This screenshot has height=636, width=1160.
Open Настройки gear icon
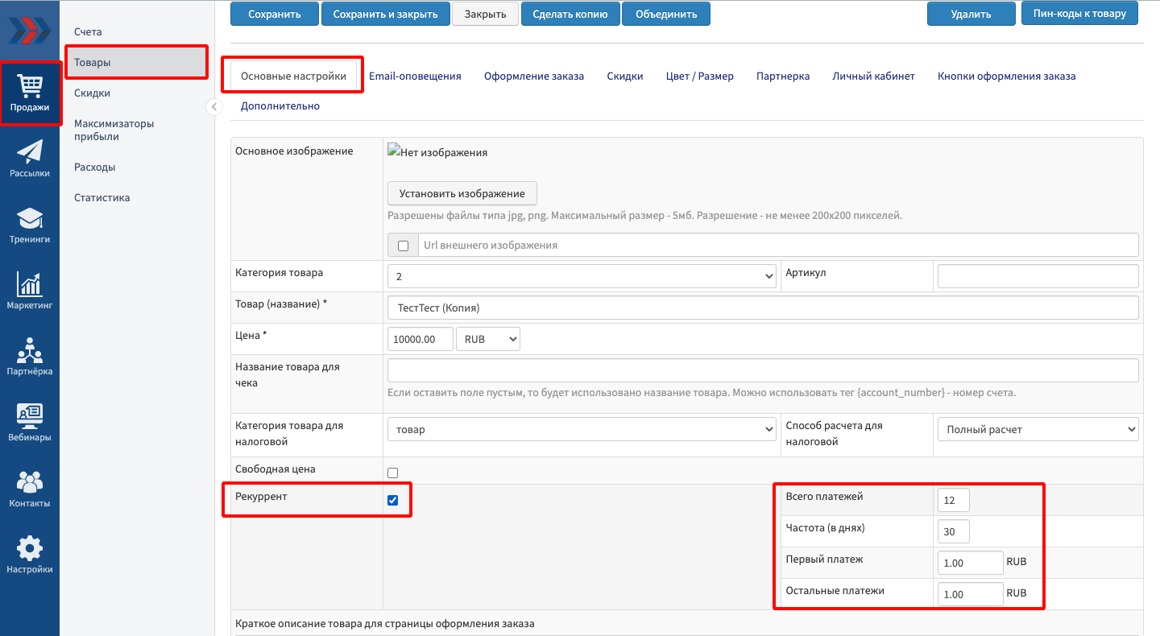30,555
